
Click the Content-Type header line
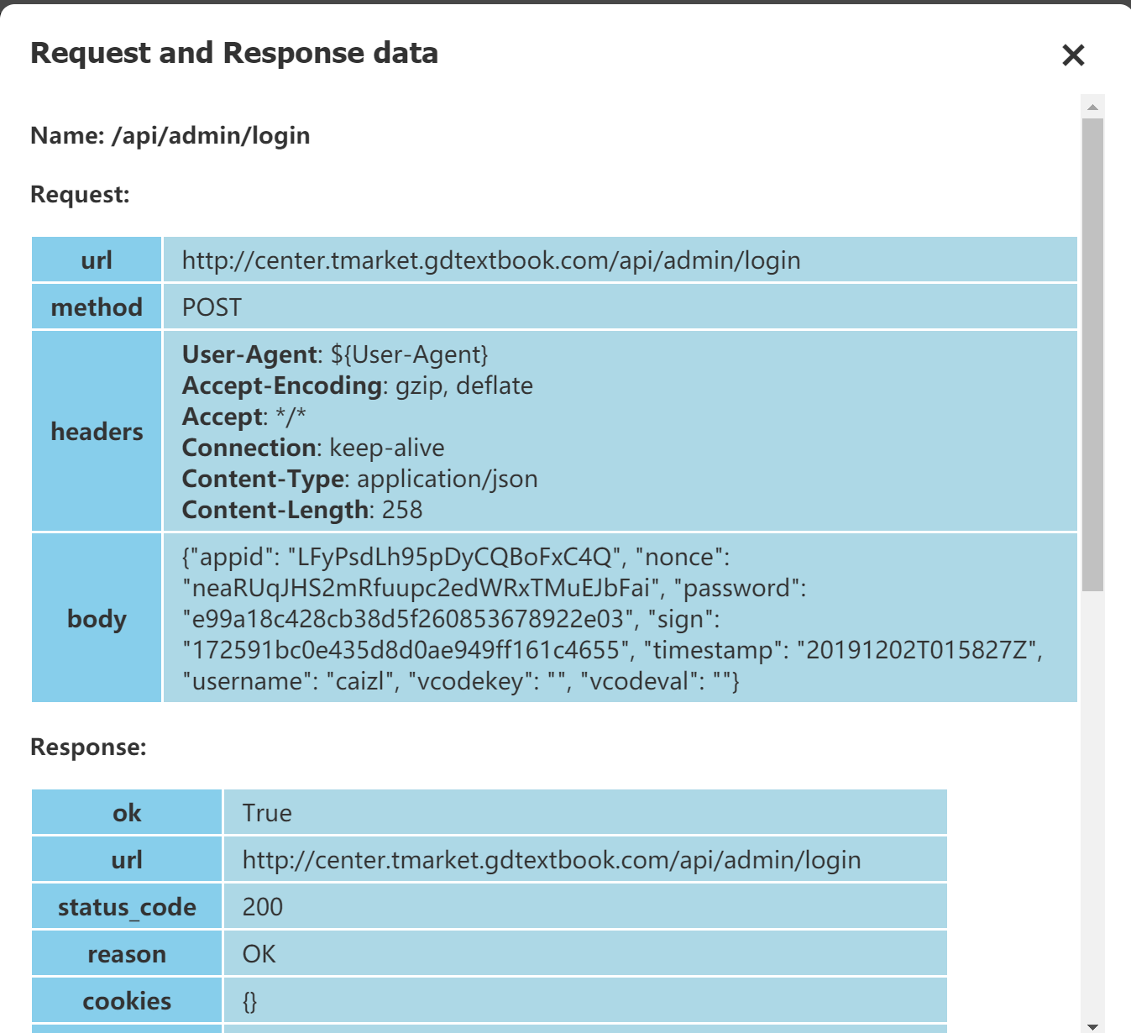coord(359,479)
